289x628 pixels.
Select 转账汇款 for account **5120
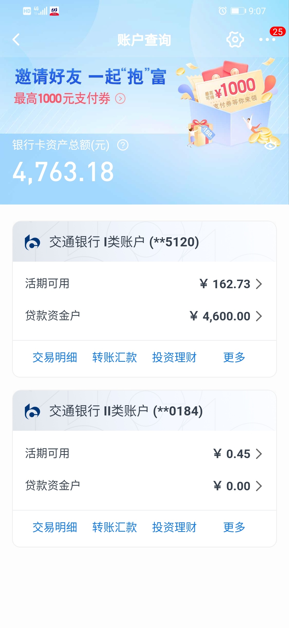pos(115,357)
